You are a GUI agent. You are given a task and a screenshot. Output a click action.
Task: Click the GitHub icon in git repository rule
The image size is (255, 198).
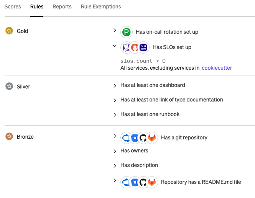click(x=143, y=138)
